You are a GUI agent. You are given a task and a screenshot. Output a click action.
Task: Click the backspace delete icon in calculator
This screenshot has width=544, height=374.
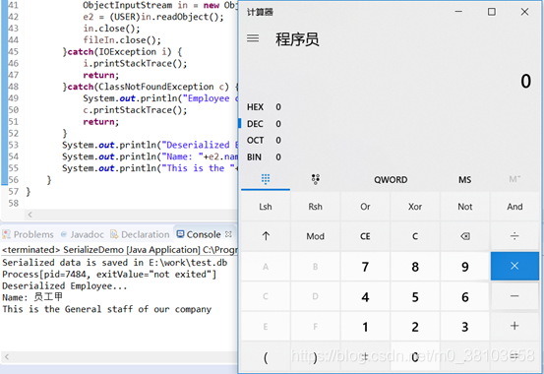[465, 236]
